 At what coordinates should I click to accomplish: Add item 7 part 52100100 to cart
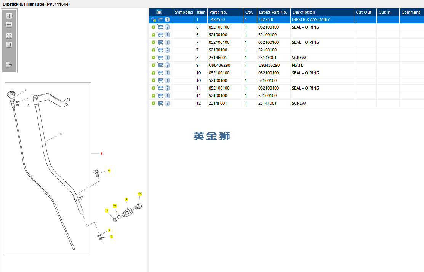point(161,50)
